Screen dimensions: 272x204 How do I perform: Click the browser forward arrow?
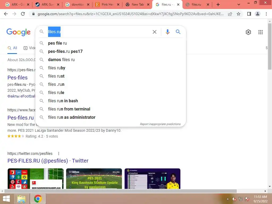point(14,14)
